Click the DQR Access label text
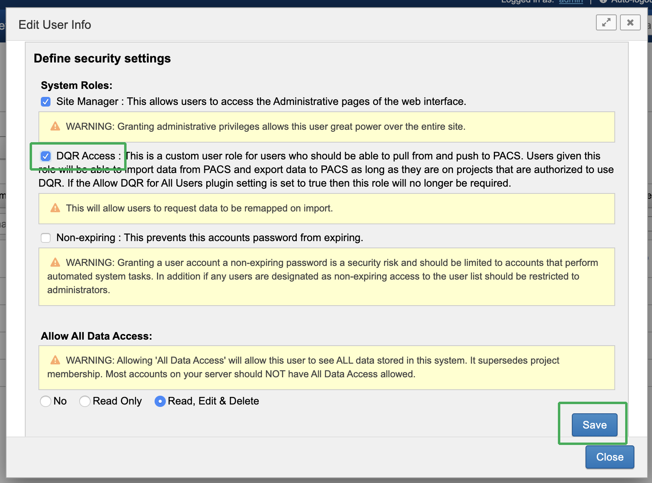Screen dimensions: 652x483 pos(86,156)
